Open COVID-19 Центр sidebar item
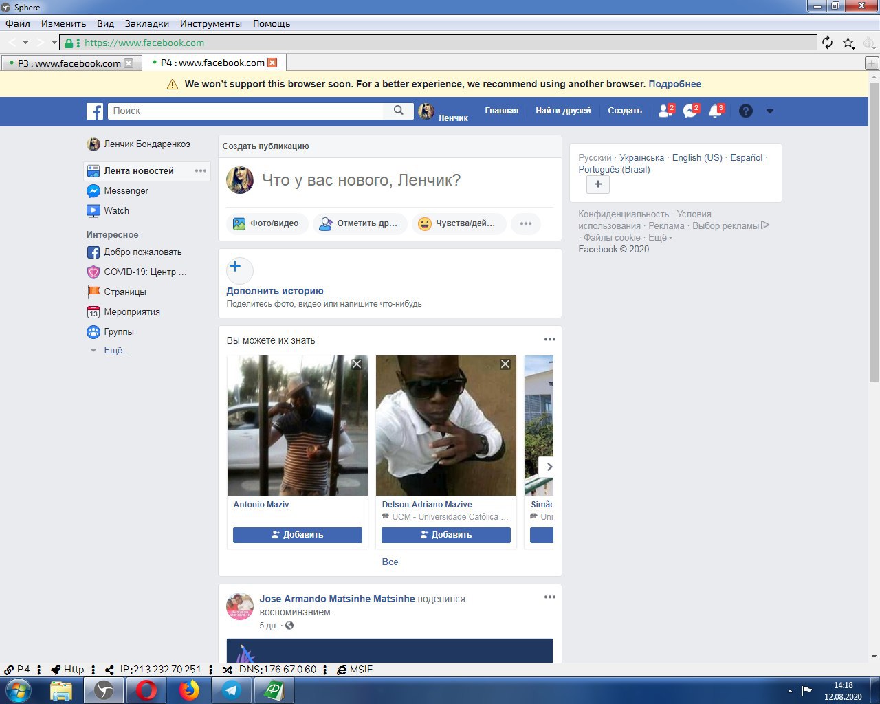 (137, 272)
